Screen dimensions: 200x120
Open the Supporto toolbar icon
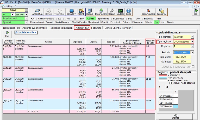coord(161,12)
